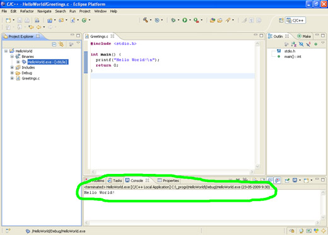328x235 pixels.
Task: Close the Console view tab
Action: [x=148, y=180]
